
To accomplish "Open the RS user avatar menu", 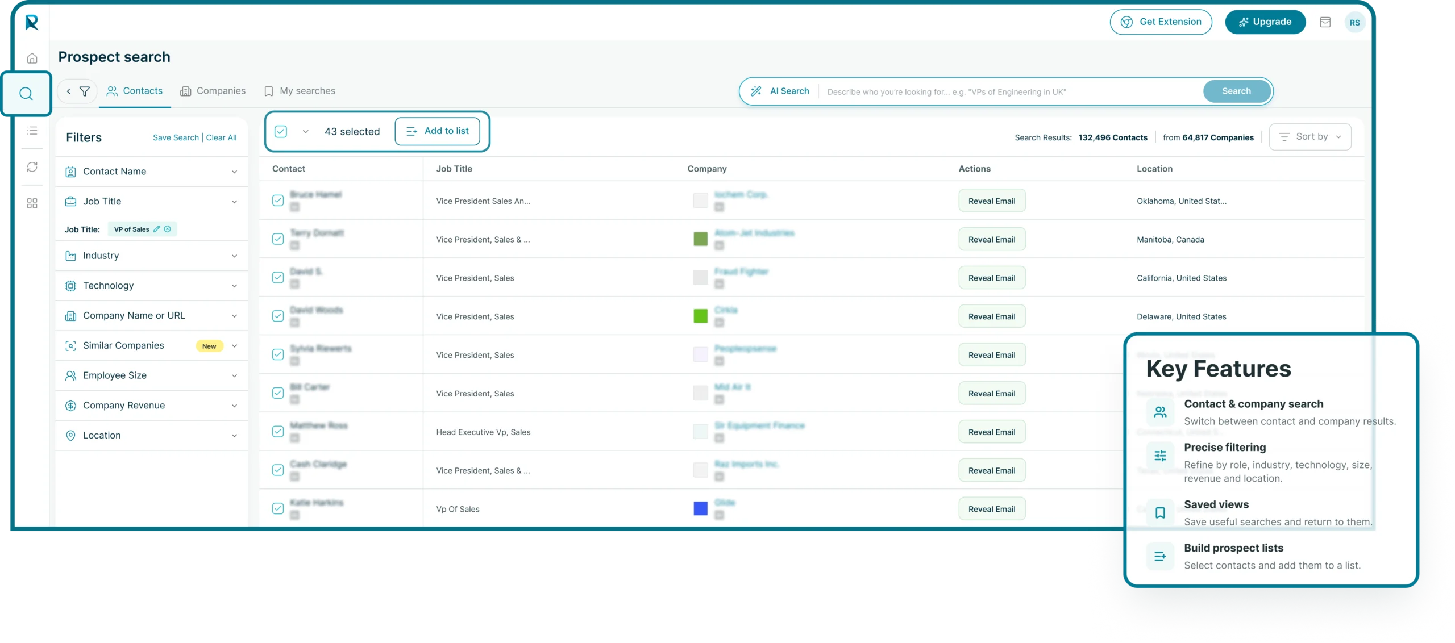I will (1354, 22).
